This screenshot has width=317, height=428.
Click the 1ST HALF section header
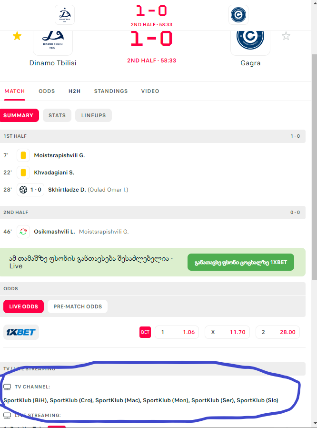pyautogui.click(x=153, y=136)
